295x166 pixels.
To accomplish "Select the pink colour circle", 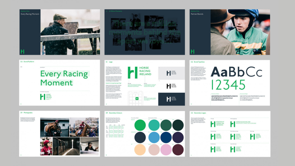I will pos(166,150).
